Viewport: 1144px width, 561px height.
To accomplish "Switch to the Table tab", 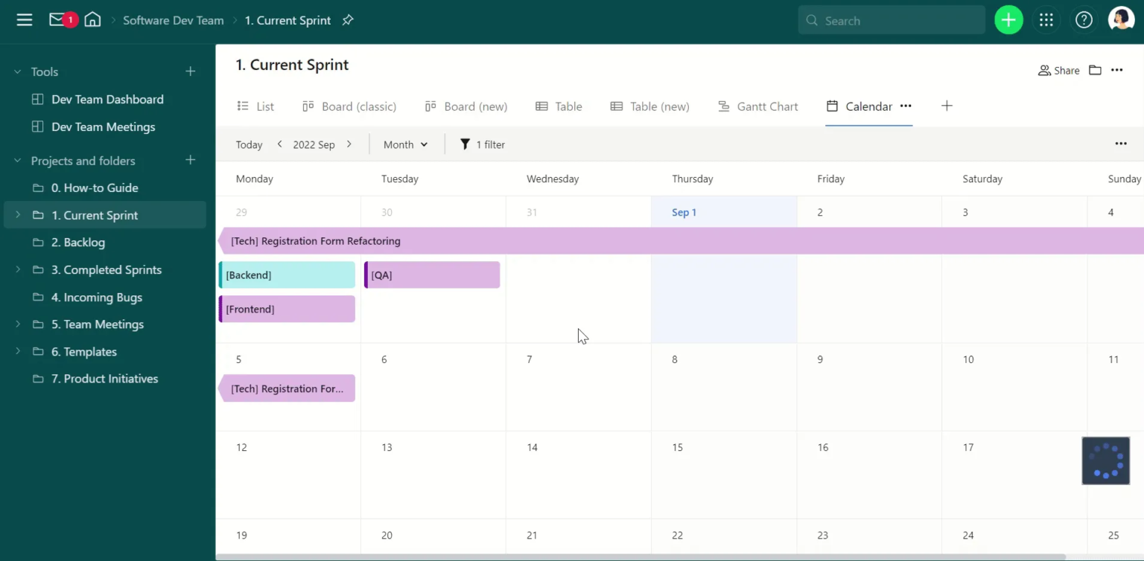I will click(559, 106).
